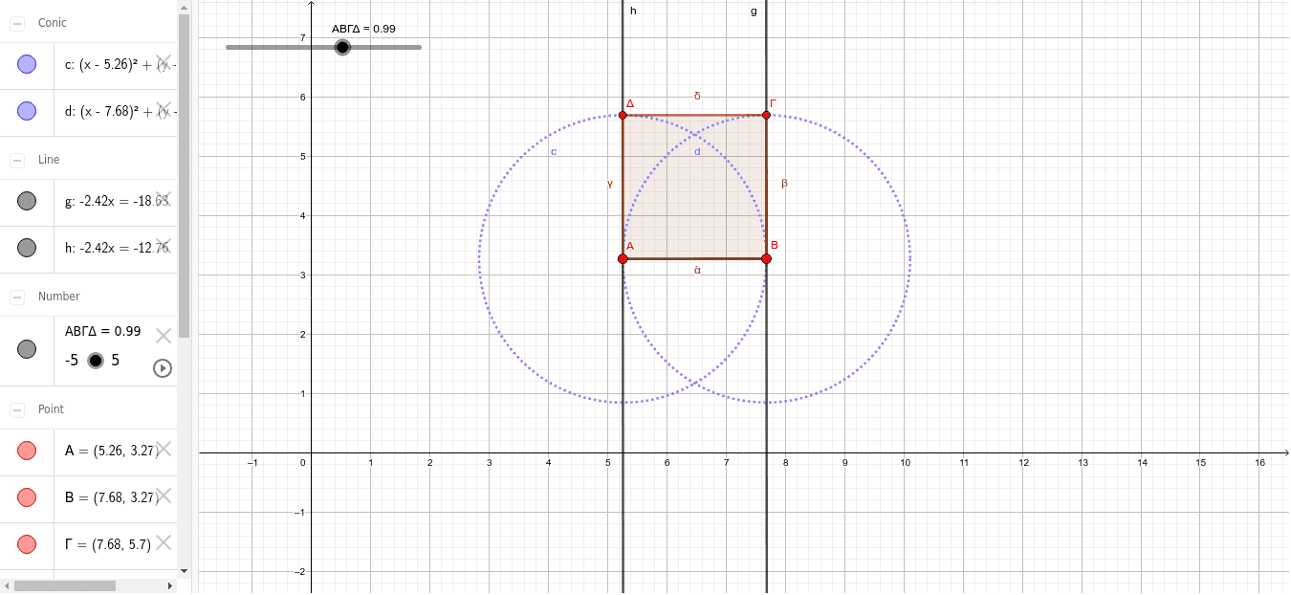
Task: Toggle visibility of point A
Action: click(x=27, y=451)
